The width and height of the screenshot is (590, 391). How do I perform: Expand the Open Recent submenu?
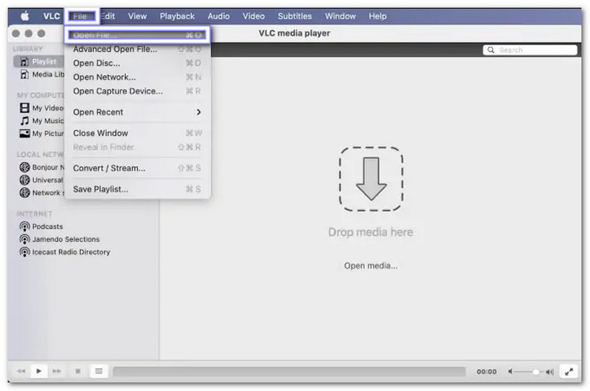pyautogui.click(x=136, y=112)
